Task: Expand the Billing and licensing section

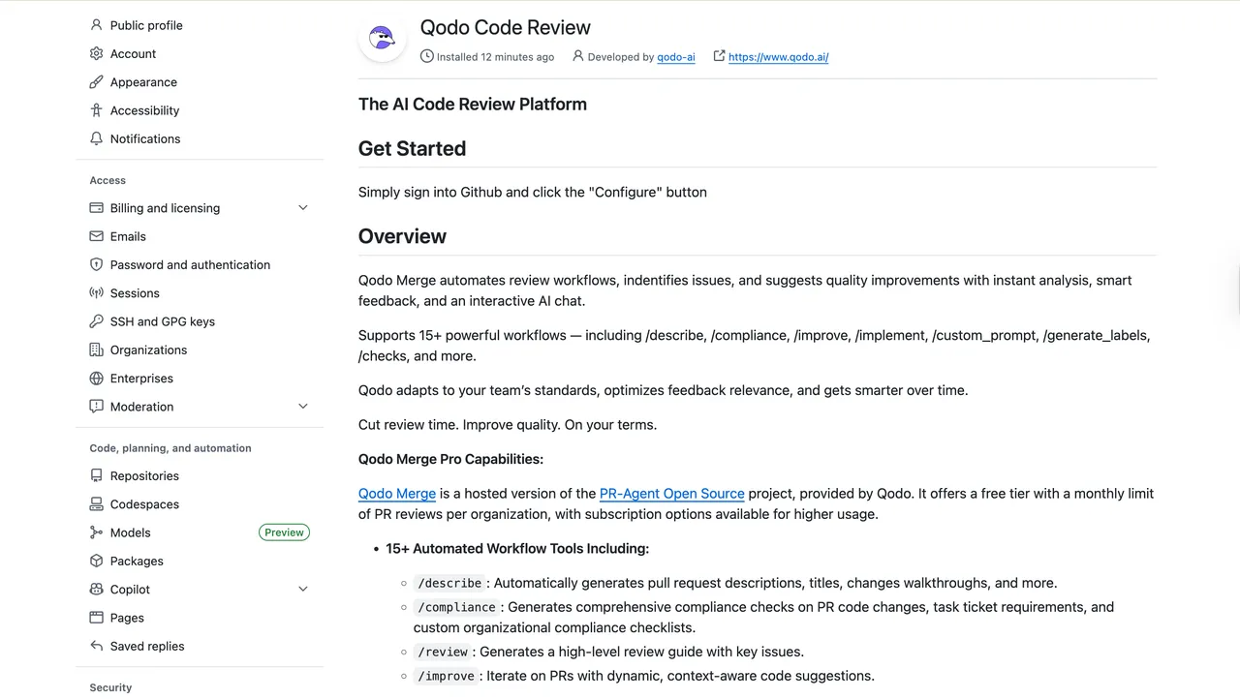Action: coord(302,208)
